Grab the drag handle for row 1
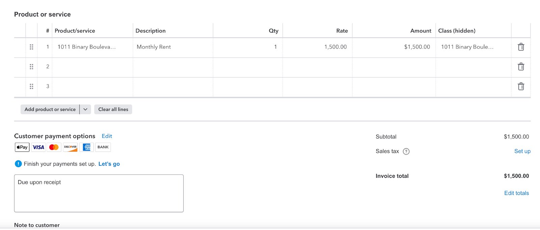The height and width of the screenshot is (230, 540). 31,47
